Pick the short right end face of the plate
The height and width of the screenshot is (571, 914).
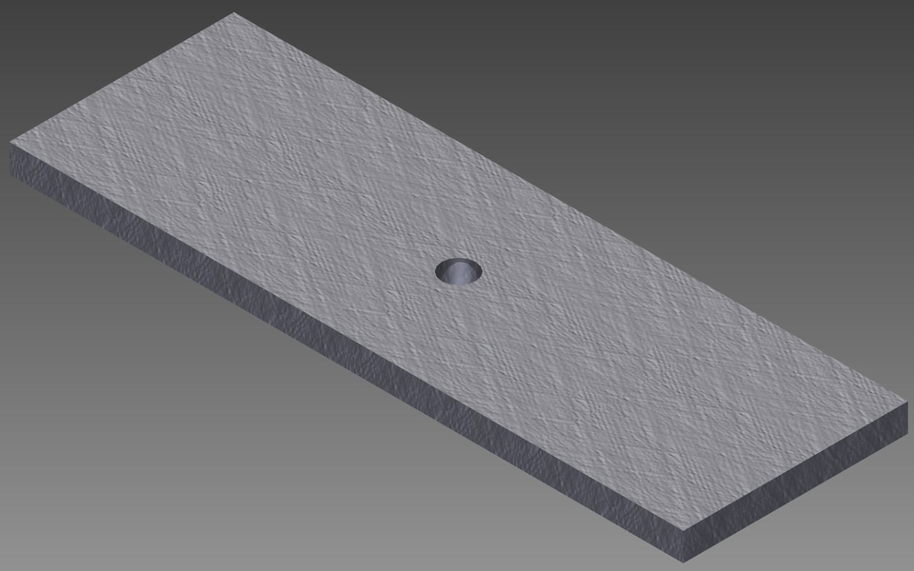(796, 482)
